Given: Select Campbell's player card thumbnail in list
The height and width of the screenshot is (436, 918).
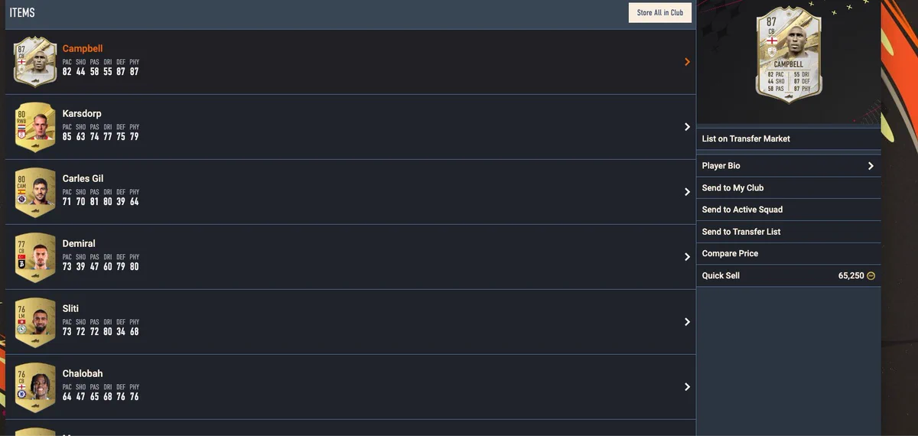Looking at the screenshot, I should [35, 62].
